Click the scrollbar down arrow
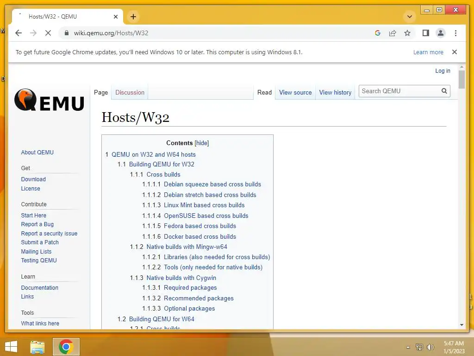Image resolution: width=474 pixels, height=356 pixels. (462, 325)
